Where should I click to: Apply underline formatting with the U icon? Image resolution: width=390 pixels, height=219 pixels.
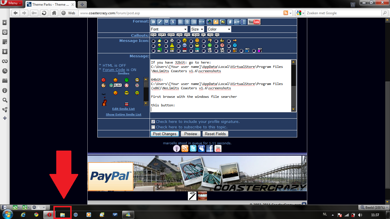point(166,22)
